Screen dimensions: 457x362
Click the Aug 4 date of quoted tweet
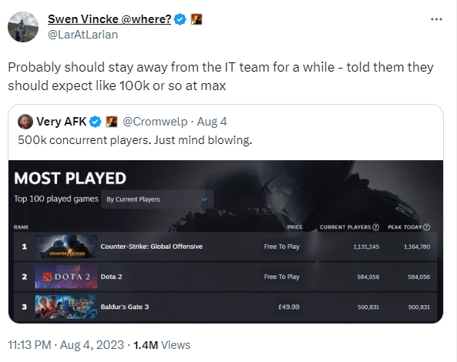212,122
